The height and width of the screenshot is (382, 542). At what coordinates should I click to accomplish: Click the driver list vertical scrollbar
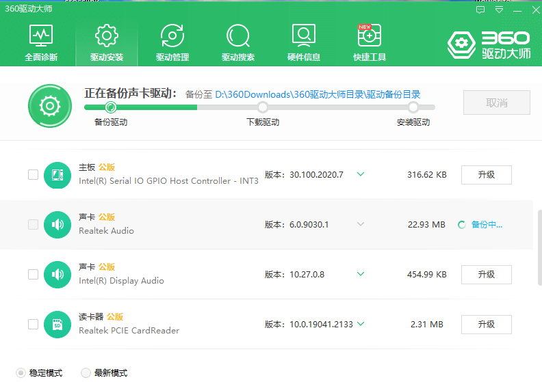[x=539, y=247]
